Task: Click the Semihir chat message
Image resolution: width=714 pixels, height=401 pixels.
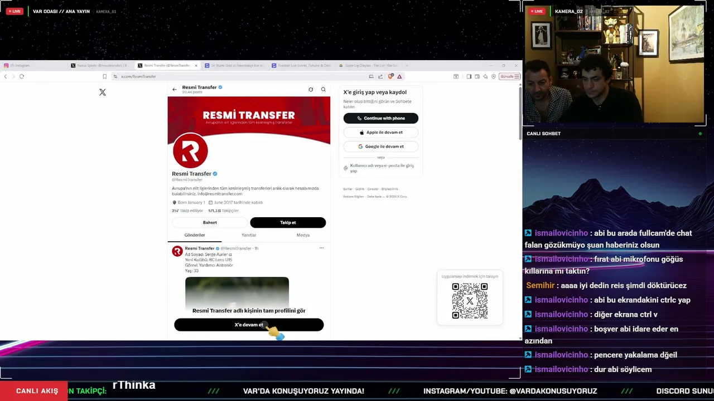Action: tap(606, 286)
